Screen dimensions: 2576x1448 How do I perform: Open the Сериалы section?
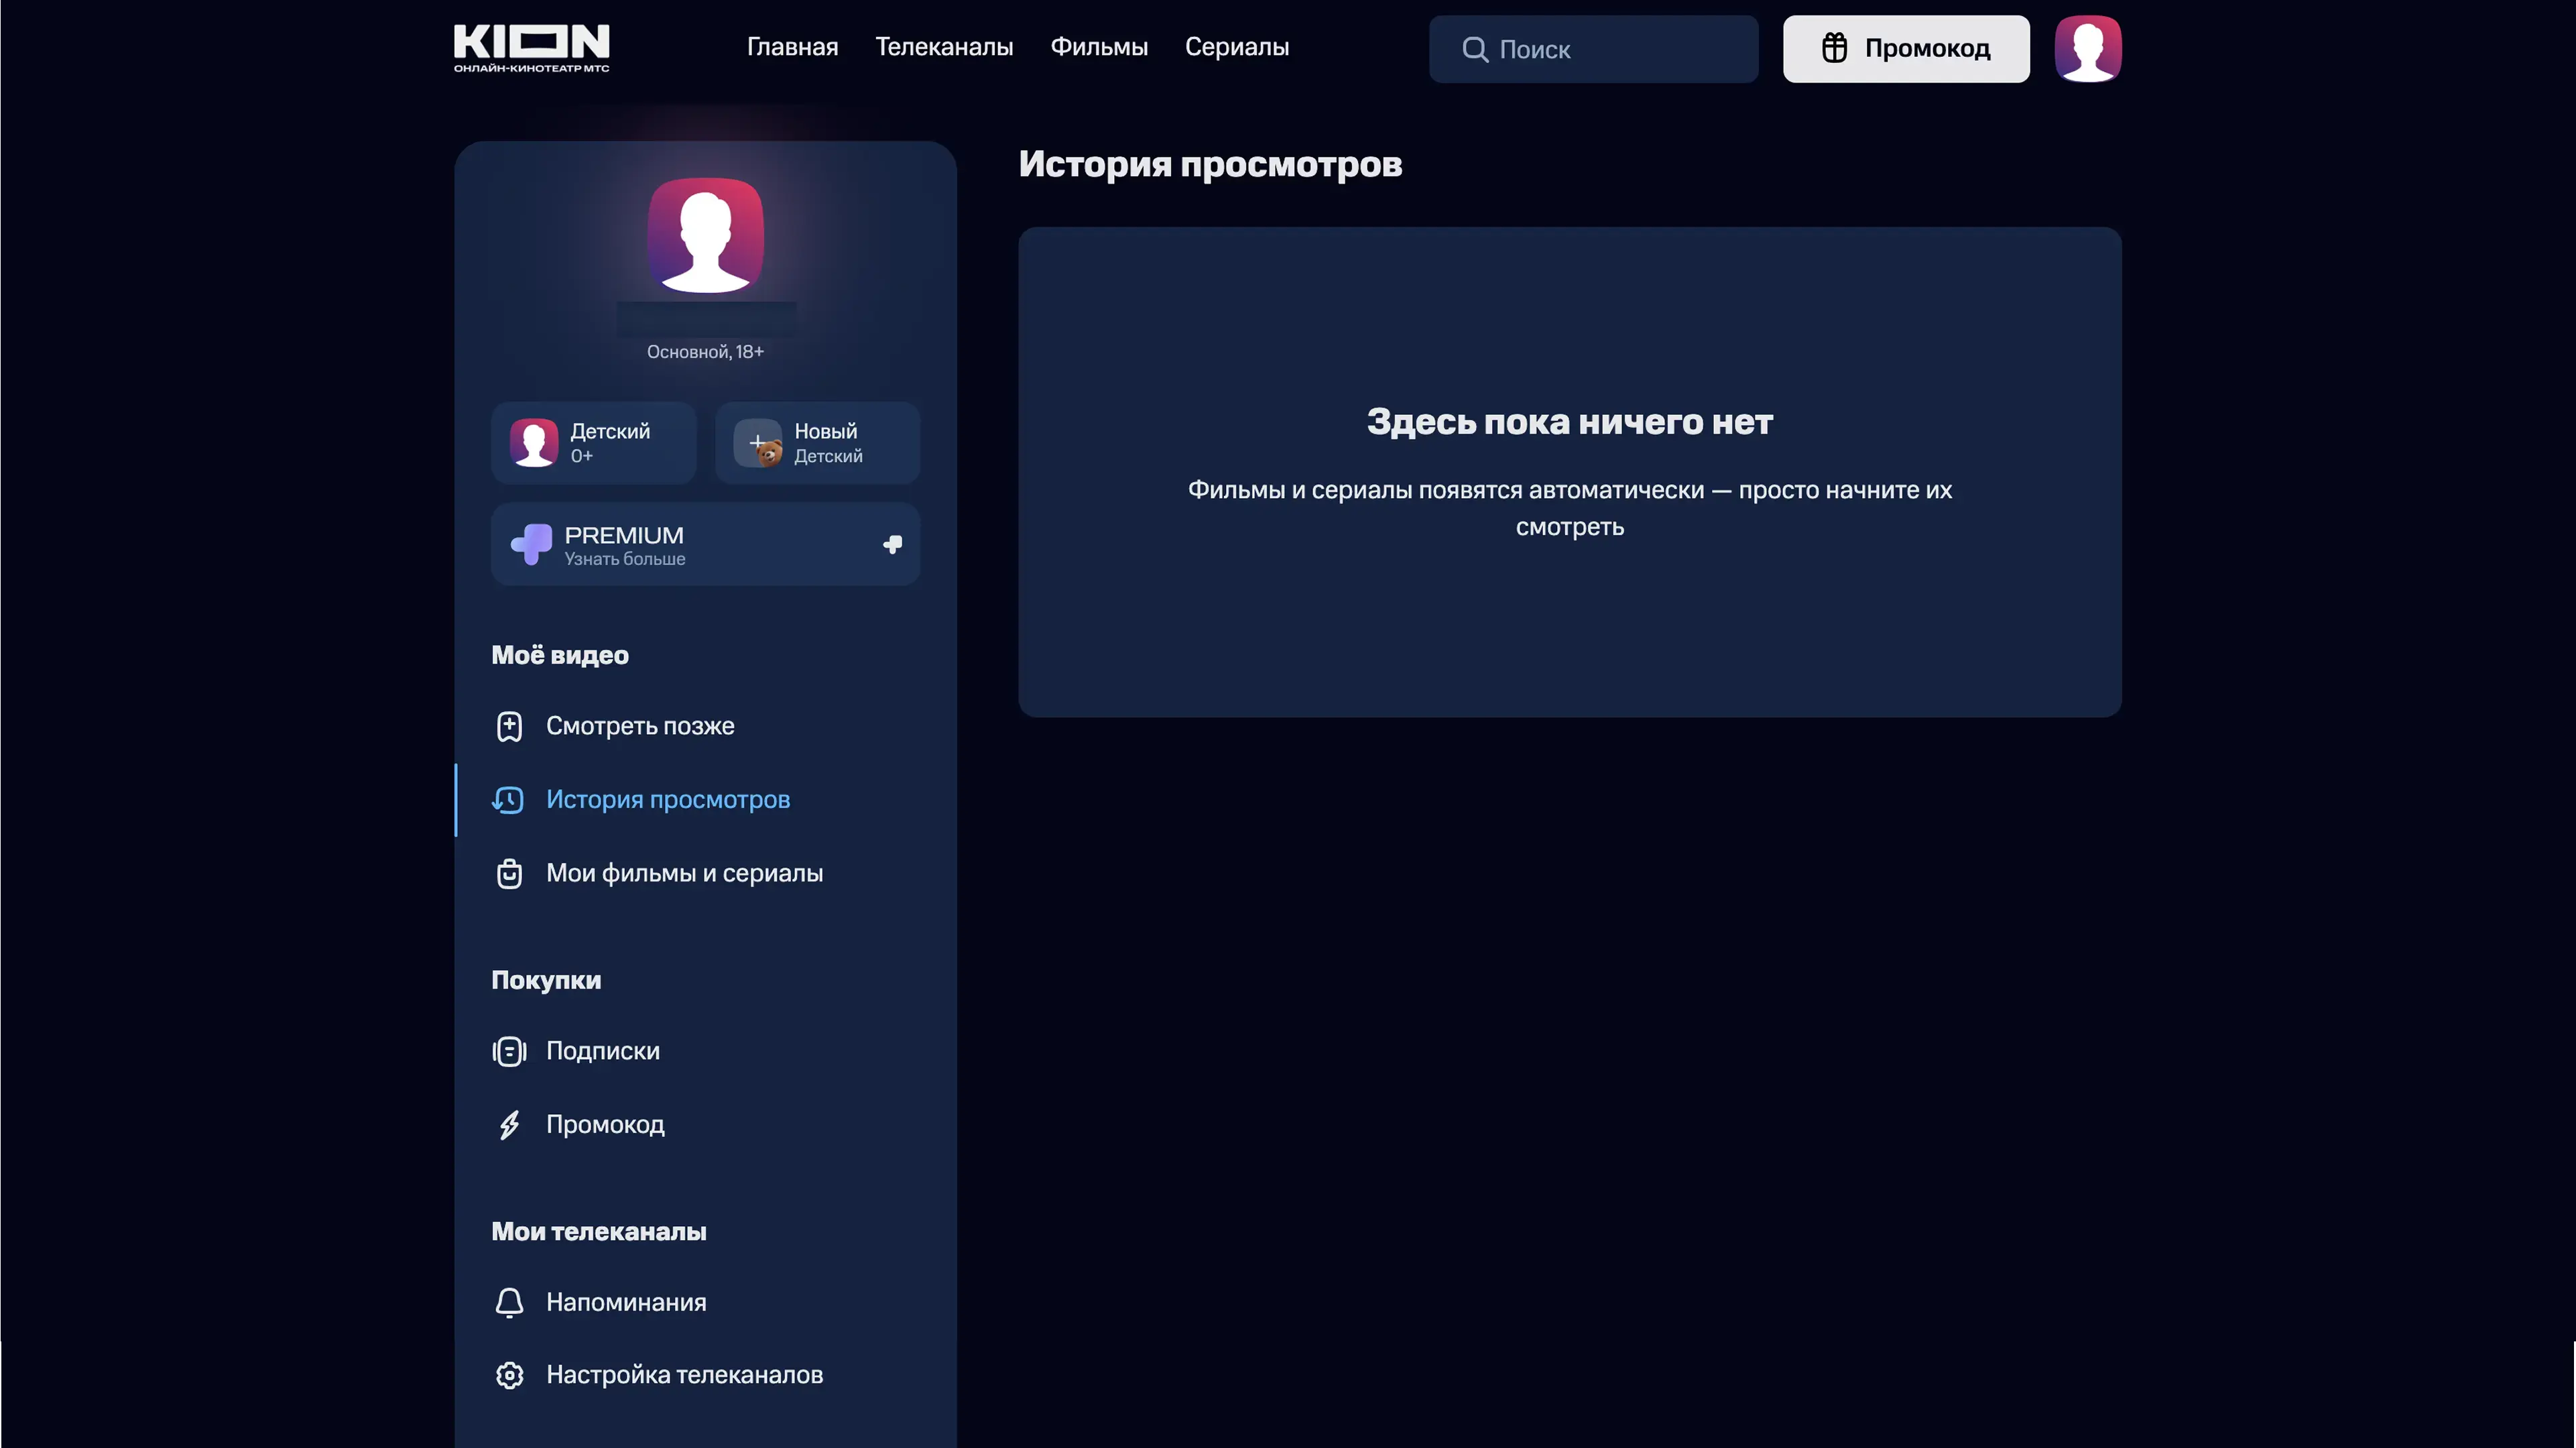[1237, 47]
